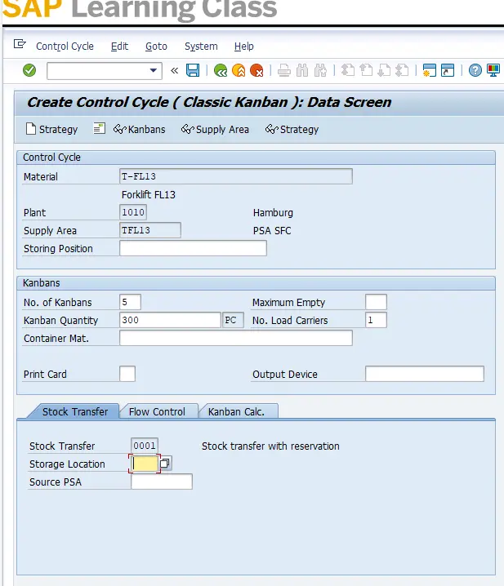Click the green Back arrow icon
504x586 pixels.
tap(220, 70)
